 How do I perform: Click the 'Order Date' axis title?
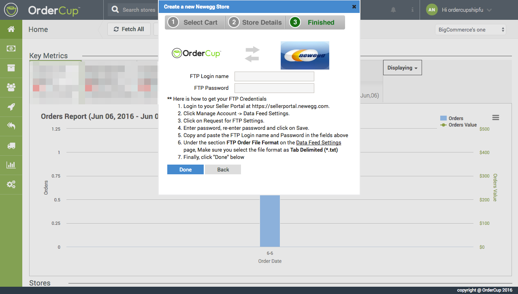pyautogui.click(x=270, y=261)
